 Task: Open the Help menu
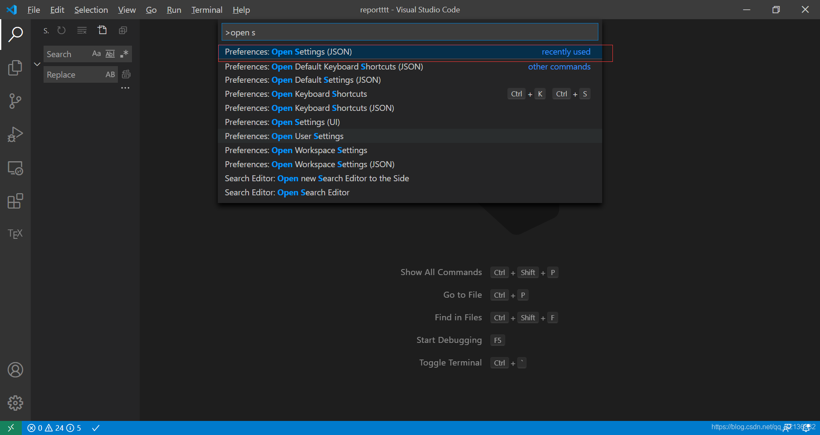[x=241, y=10]
